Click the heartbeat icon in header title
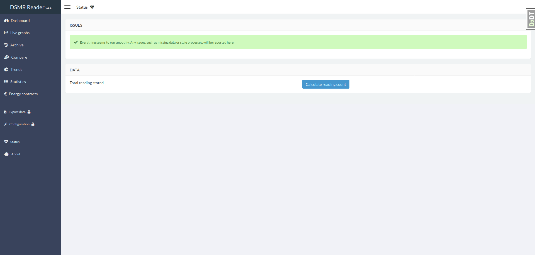 tap(92, 7)
